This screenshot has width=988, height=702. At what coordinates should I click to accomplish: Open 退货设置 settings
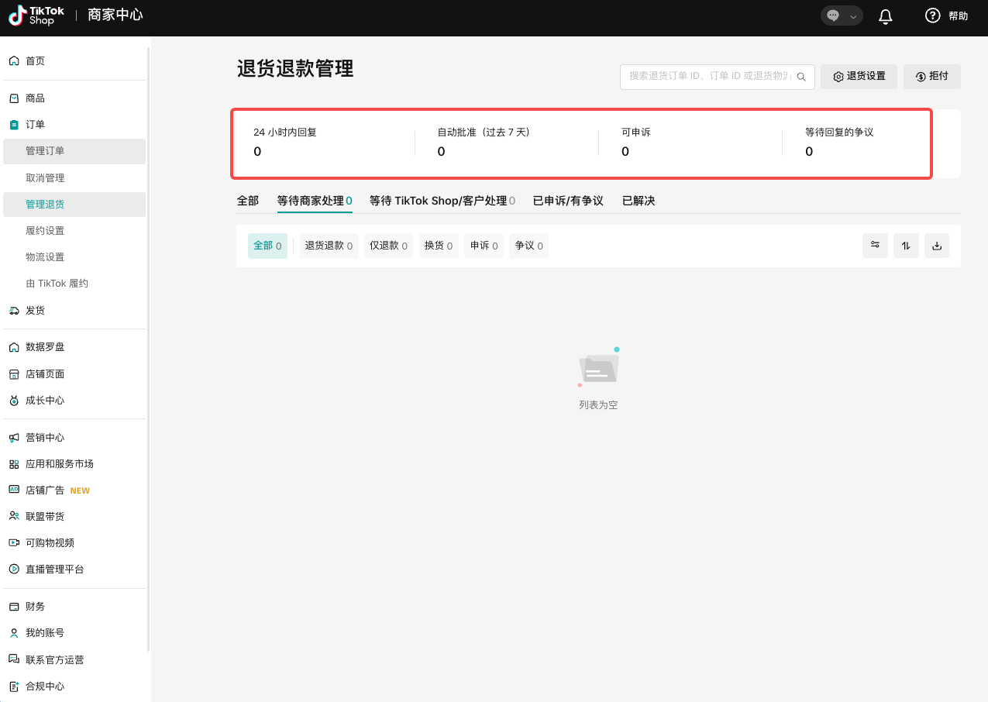coord(859,76)
